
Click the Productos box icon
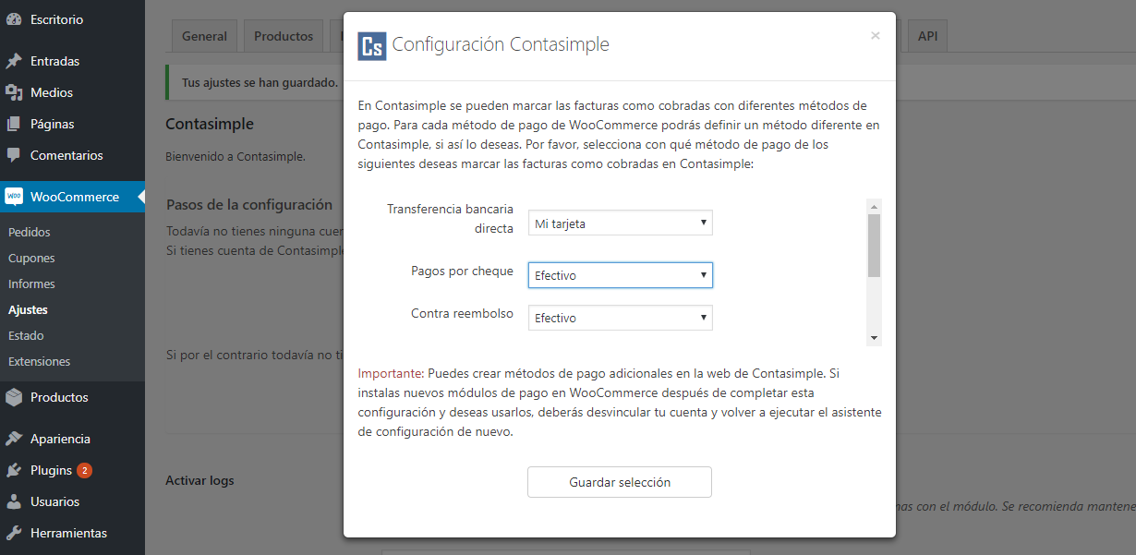tap(14, 397)
